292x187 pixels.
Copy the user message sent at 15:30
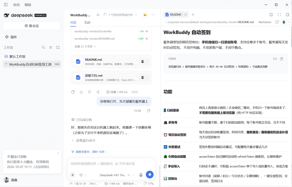(148, 111)
